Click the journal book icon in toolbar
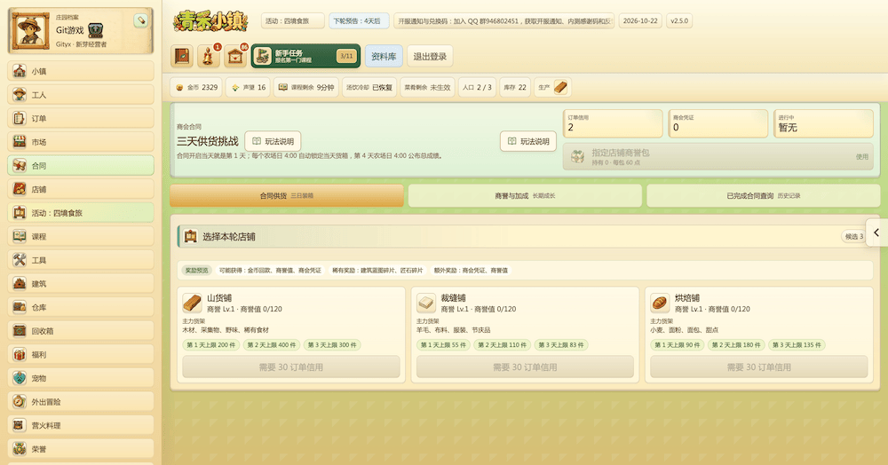888x465 pixels. point(182,56)
